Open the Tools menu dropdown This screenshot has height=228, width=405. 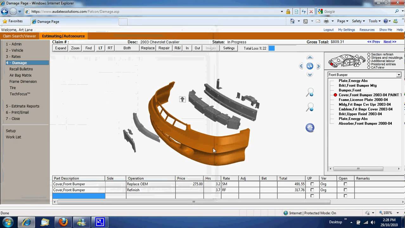(375, 21)
